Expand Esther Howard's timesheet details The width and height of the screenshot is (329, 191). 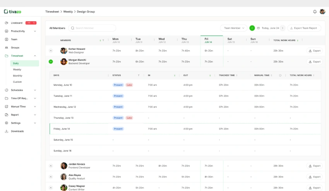pyautogui.click(x=51, y=51)
